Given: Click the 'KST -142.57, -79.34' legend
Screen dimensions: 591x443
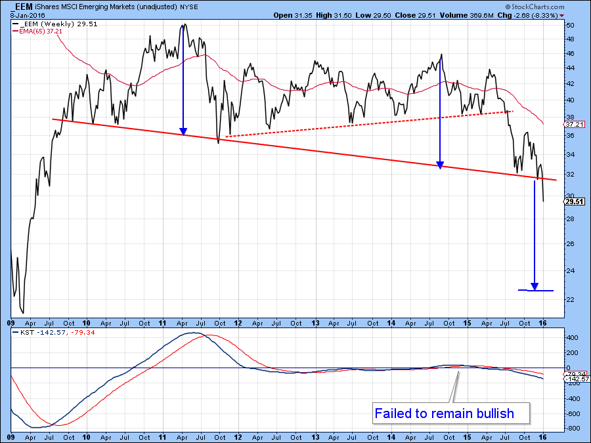Looking at the screenshot, I should (54, 332).
